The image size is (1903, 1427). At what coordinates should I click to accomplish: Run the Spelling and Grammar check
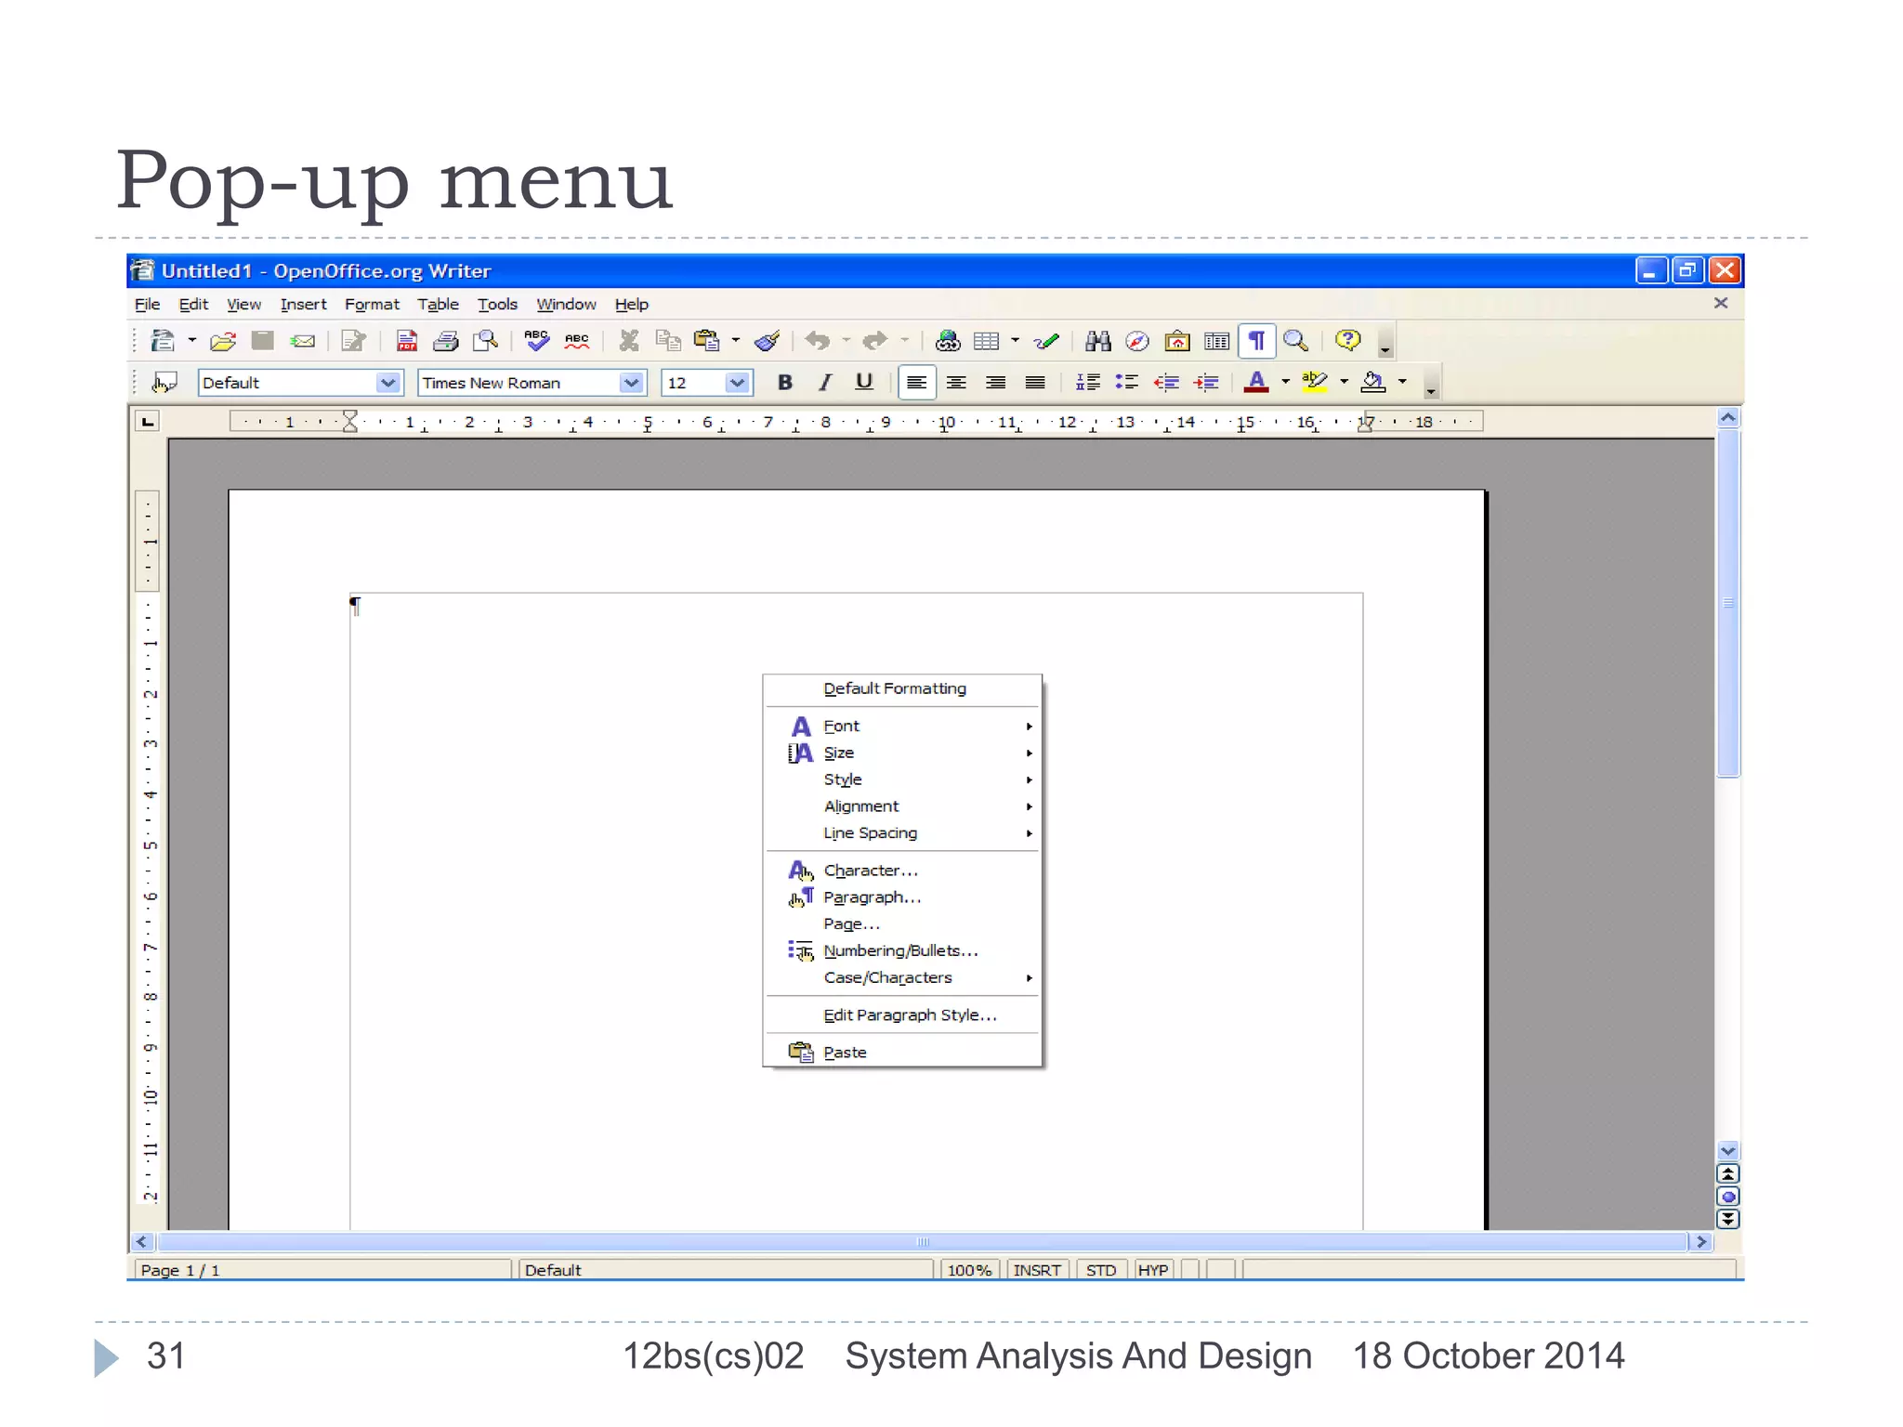click(x=537, y=340)
